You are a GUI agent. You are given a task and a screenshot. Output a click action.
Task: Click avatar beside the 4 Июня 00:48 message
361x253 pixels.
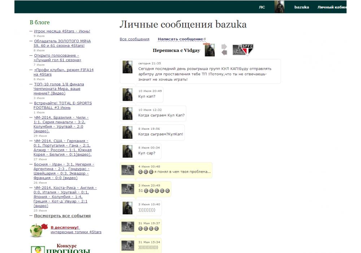point(127,170)
